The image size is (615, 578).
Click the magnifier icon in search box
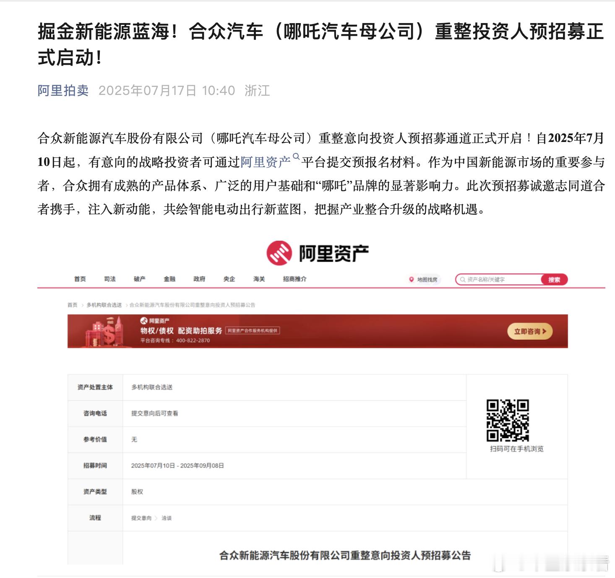pyautogui.click(x=462, y=279)
